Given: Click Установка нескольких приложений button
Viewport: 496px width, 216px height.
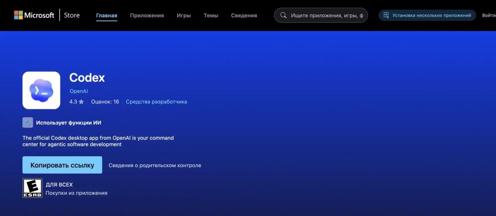Looking at the screenshot, I should click(427, 15).
